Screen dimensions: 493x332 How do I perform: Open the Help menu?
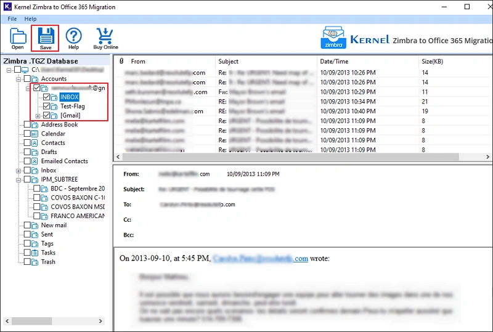(30, 19)
